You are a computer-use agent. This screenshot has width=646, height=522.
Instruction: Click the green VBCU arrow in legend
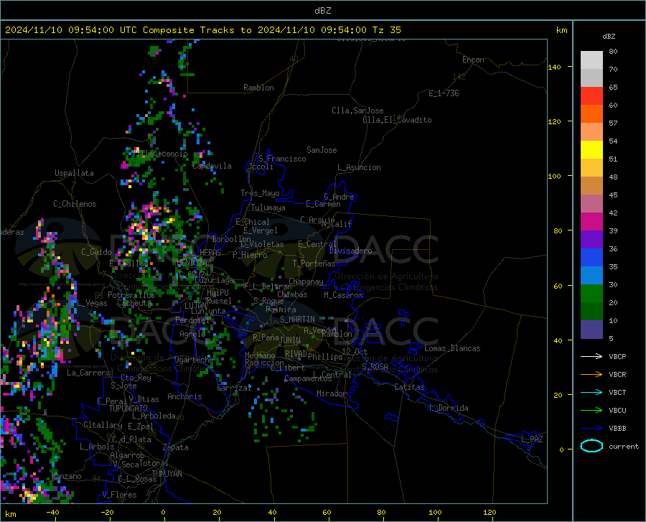591,411
